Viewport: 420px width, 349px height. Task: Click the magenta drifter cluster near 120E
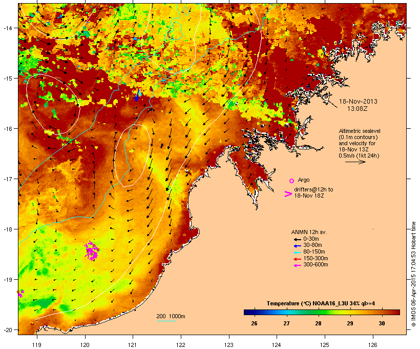[x=92, y=250]
